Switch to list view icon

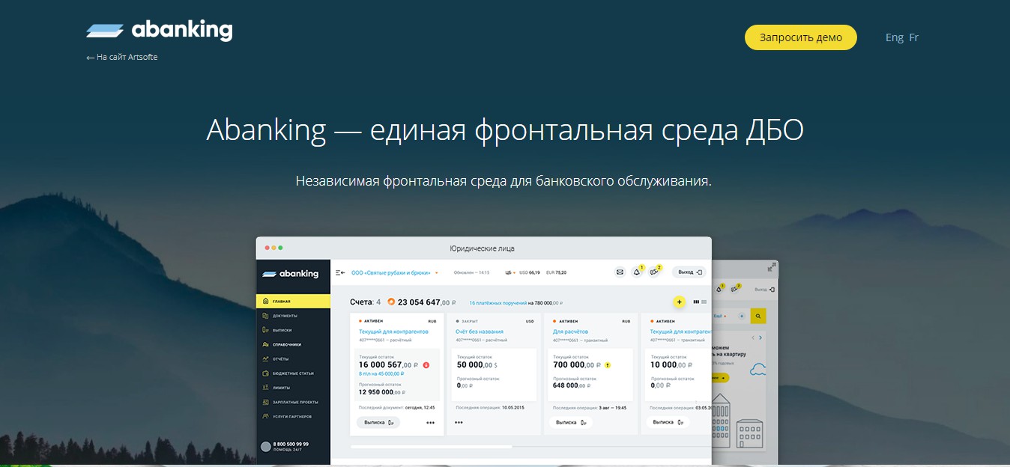(704, 302)
